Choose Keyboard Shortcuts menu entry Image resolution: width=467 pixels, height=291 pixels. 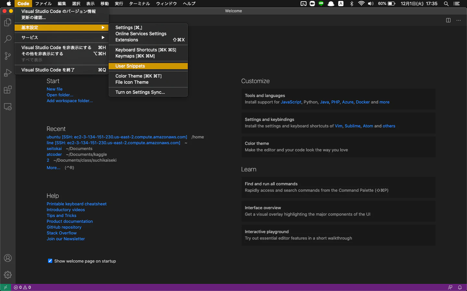coord(148,50)
